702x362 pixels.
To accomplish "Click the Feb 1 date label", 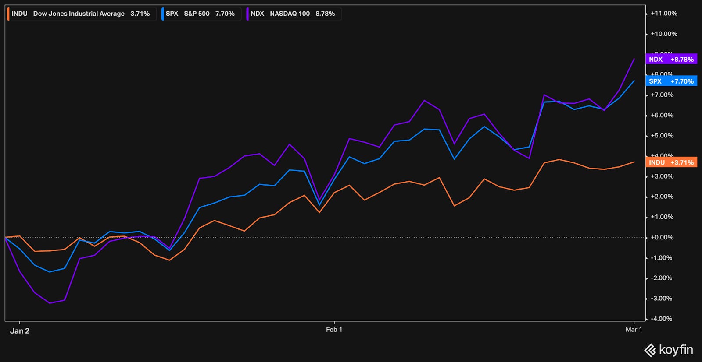I will tap(334, 330).
